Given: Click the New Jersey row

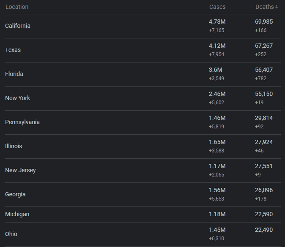Looking at the screenshot, I should coord(143,171).
